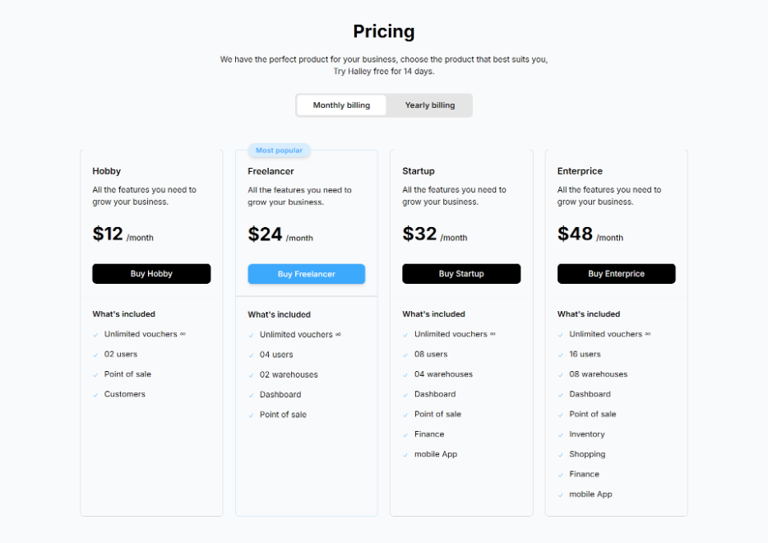The height and width of the screenshot is (543, 768).
Task: Click the Enterprice Shopping feature text
Action: [587, 454]
